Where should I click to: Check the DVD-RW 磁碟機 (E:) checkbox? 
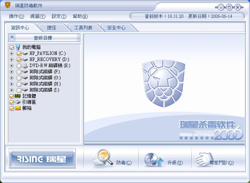(x=19, y=66)
